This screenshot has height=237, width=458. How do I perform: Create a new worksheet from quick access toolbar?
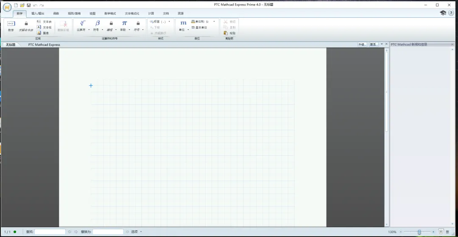pyautogui.click(x=16, y=5)
